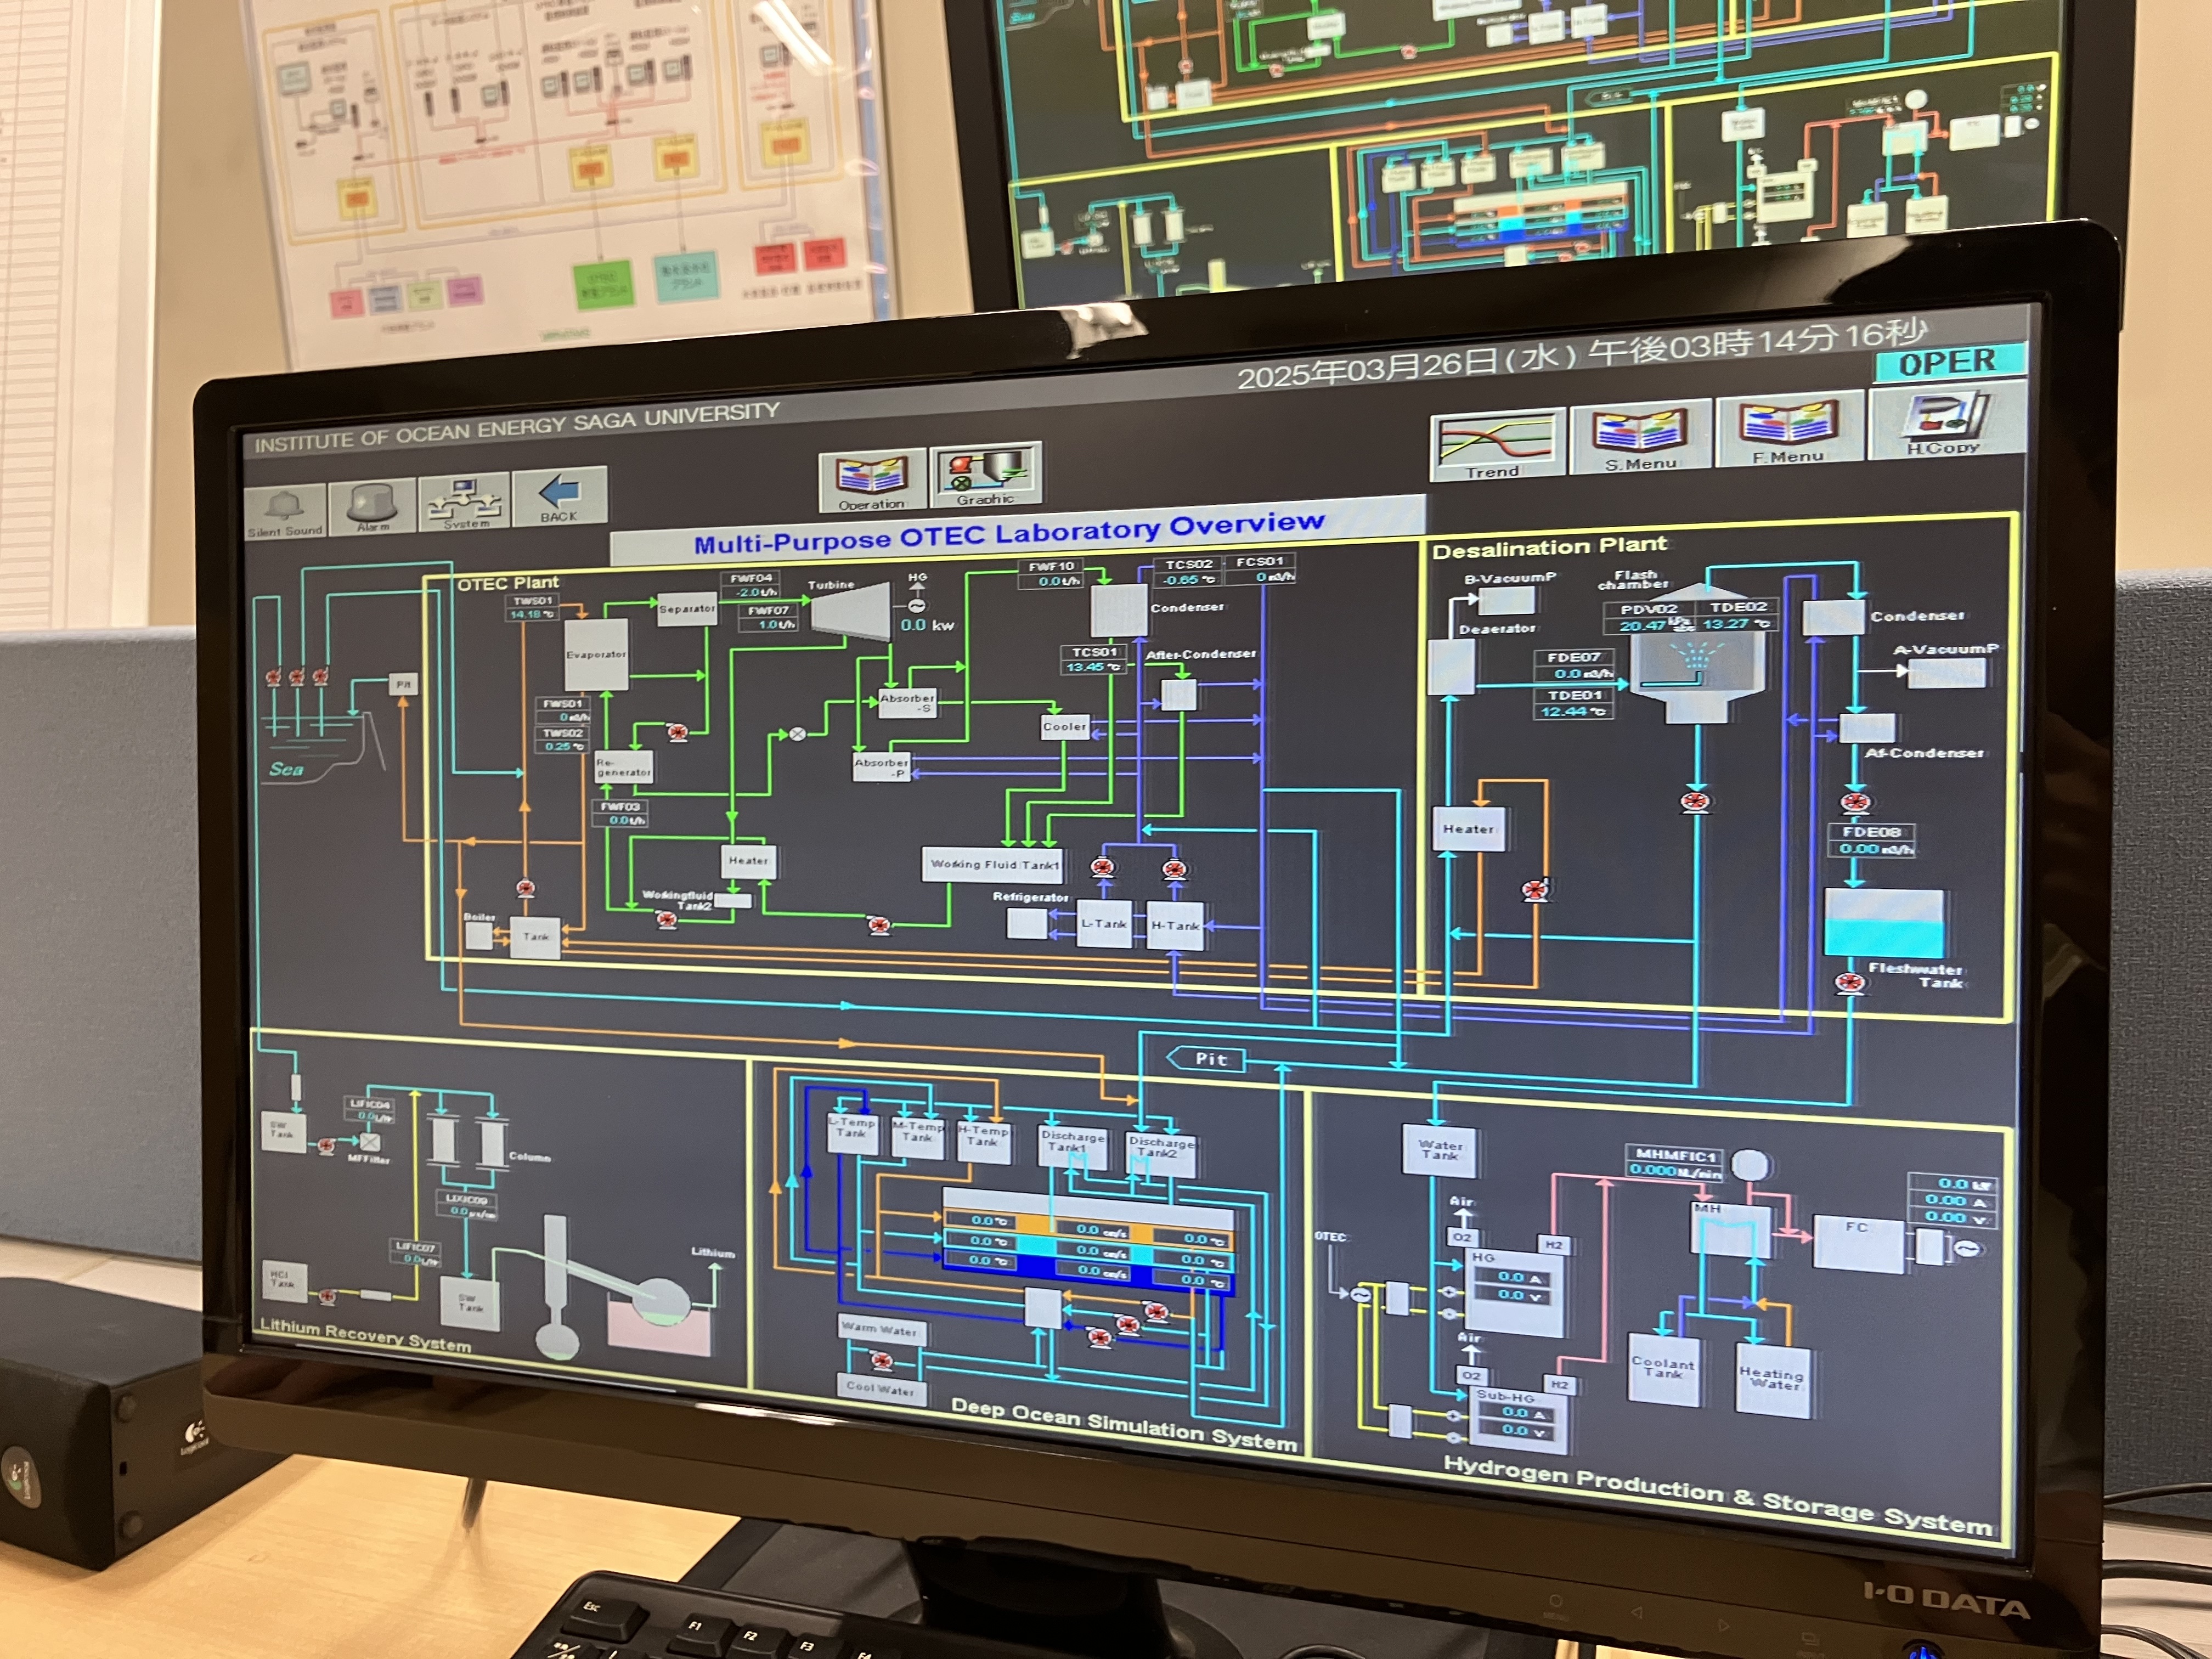This screenshot has height=1659, width=2212.
Task: Click the pump icon above L-Tank
Action: [x=1103, y=867]
